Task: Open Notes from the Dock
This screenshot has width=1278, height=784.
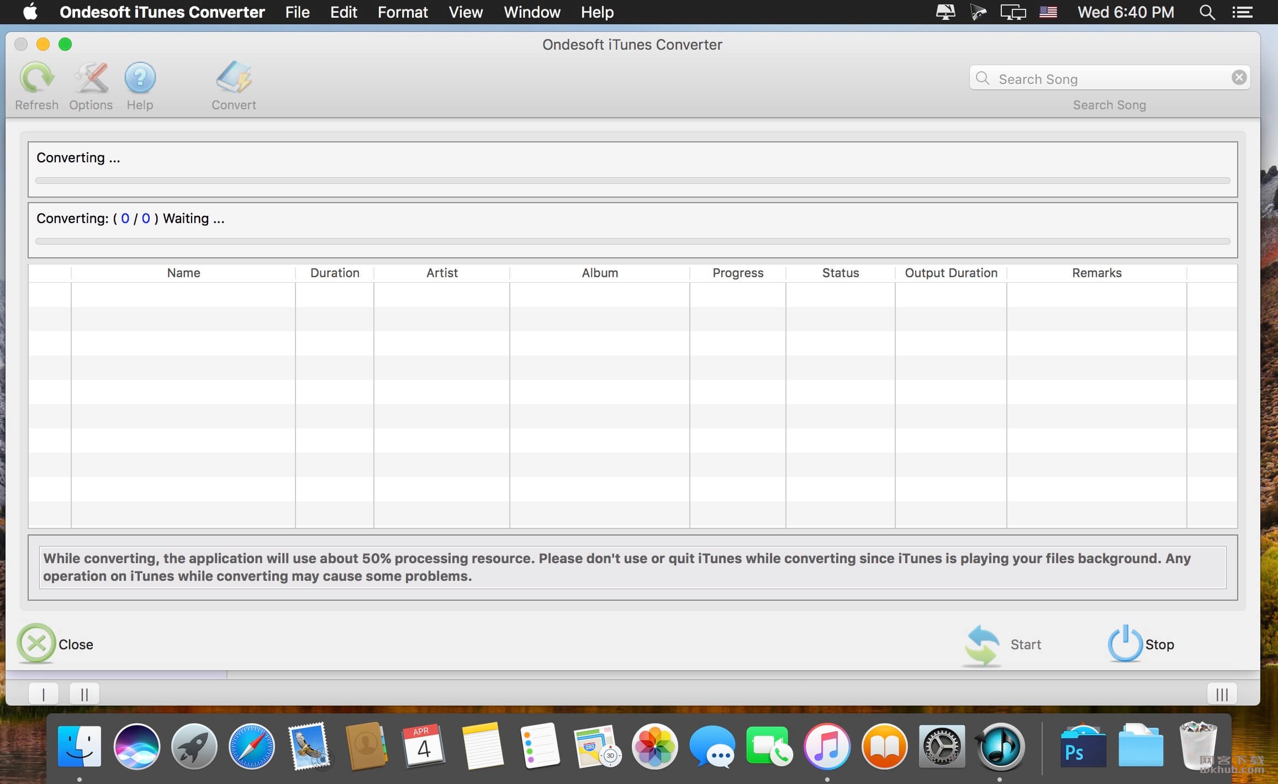Action: point(482,746)
